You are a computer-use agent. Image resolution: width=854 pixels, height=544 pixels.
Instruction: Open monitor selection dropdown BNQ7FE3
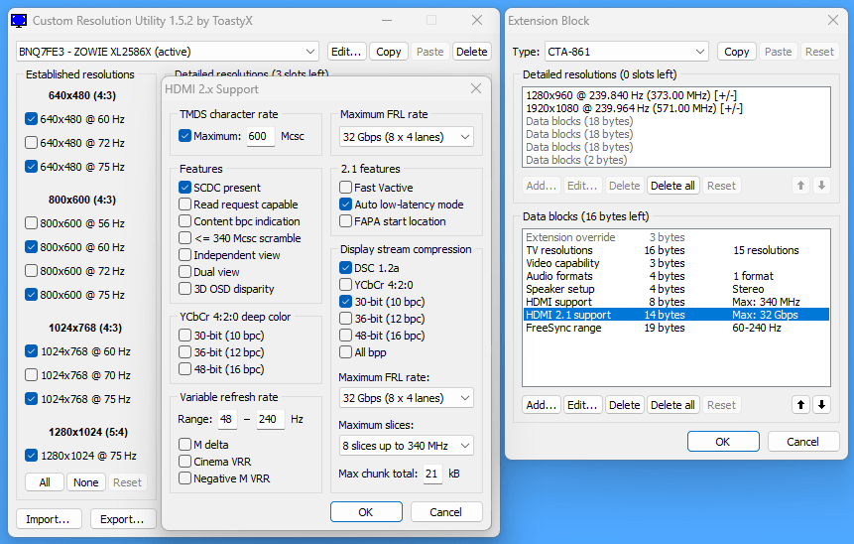168,52
